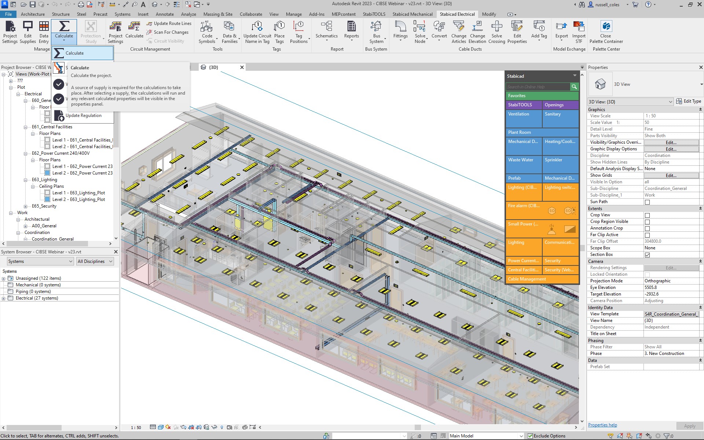Open the All Disciplines dropdown
The image size is (704, 440).
coord(95,261)
